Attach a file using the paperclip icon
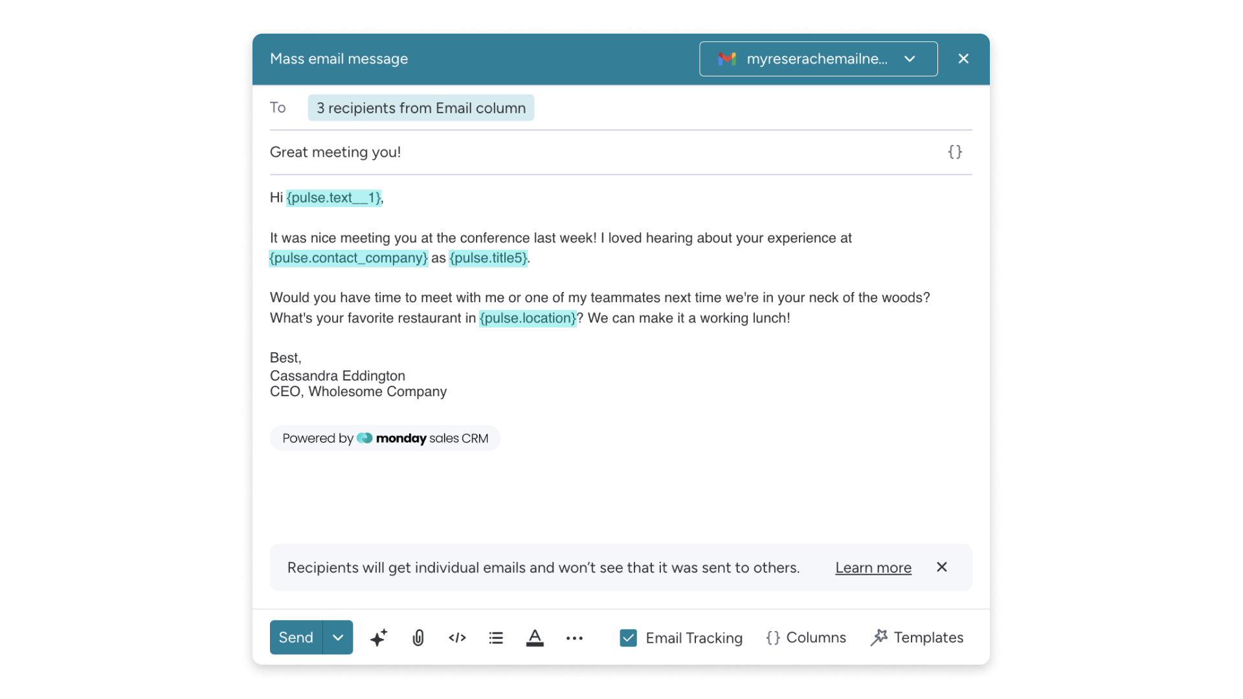Viewport: 1243px width, 699px height. [x=418, y=638]
